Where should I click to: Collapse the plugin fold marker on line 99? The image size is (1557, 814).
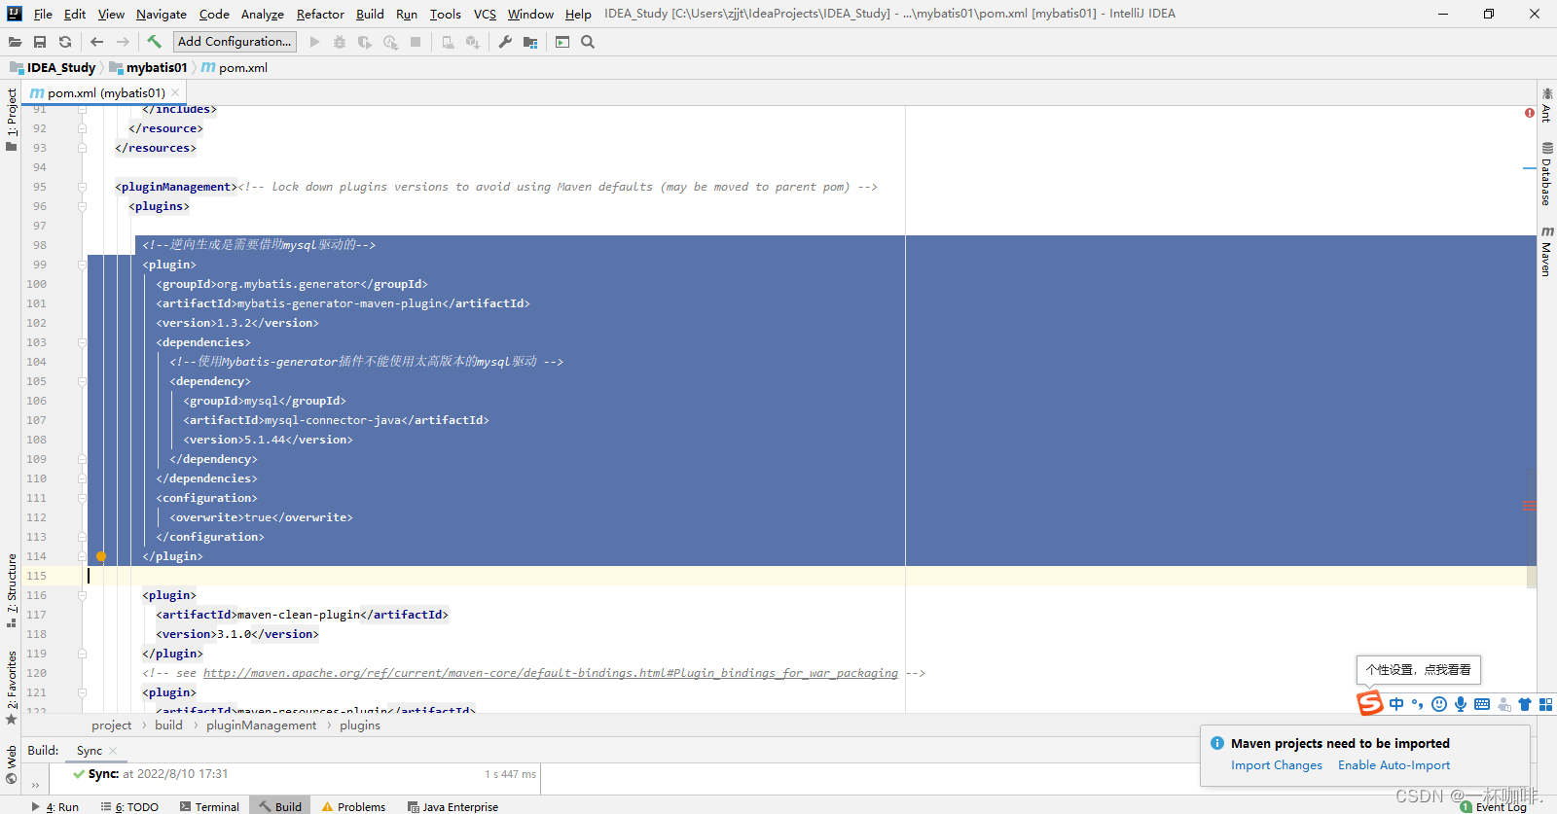tap(83, 265)
